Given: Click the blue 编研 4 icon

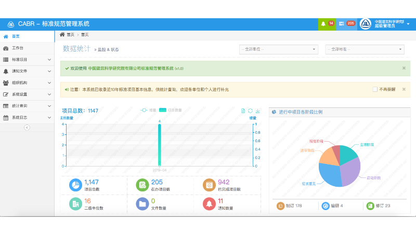Looking at the screenshot, I should [326, 205].
